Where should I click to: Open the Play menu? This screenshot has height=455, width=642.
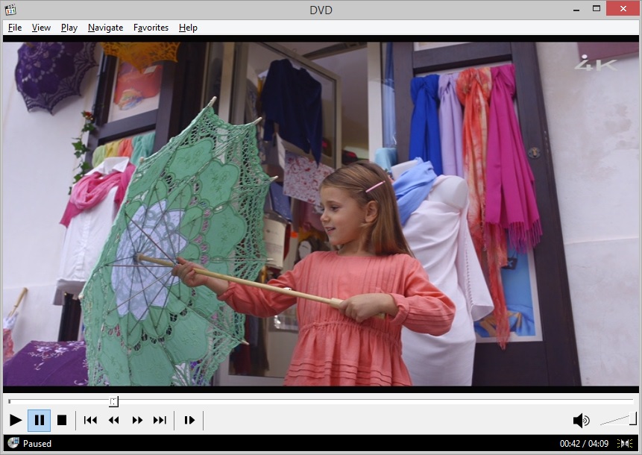pyautogui.click(x=69, y=28)
